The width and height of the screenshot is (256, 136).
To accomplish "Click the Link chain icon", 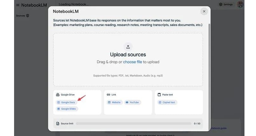I will click(x=108, y=95).
